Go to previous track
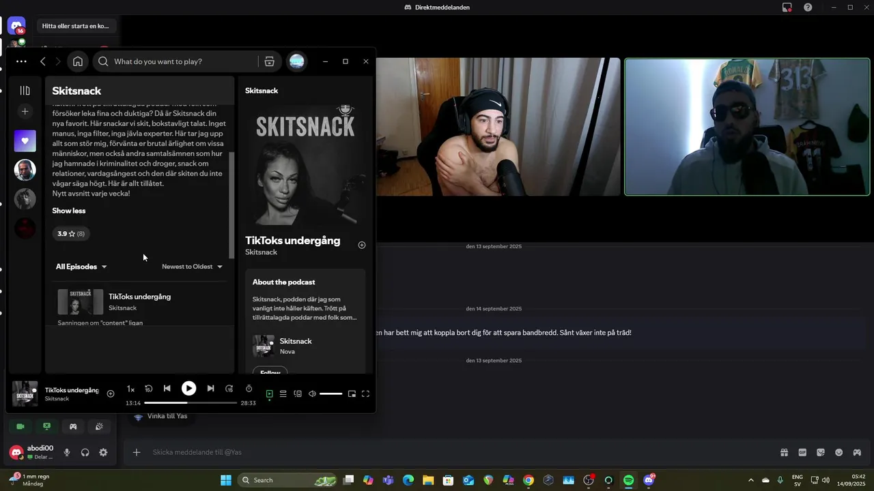The image size is (874, 491). coord(167,389)
